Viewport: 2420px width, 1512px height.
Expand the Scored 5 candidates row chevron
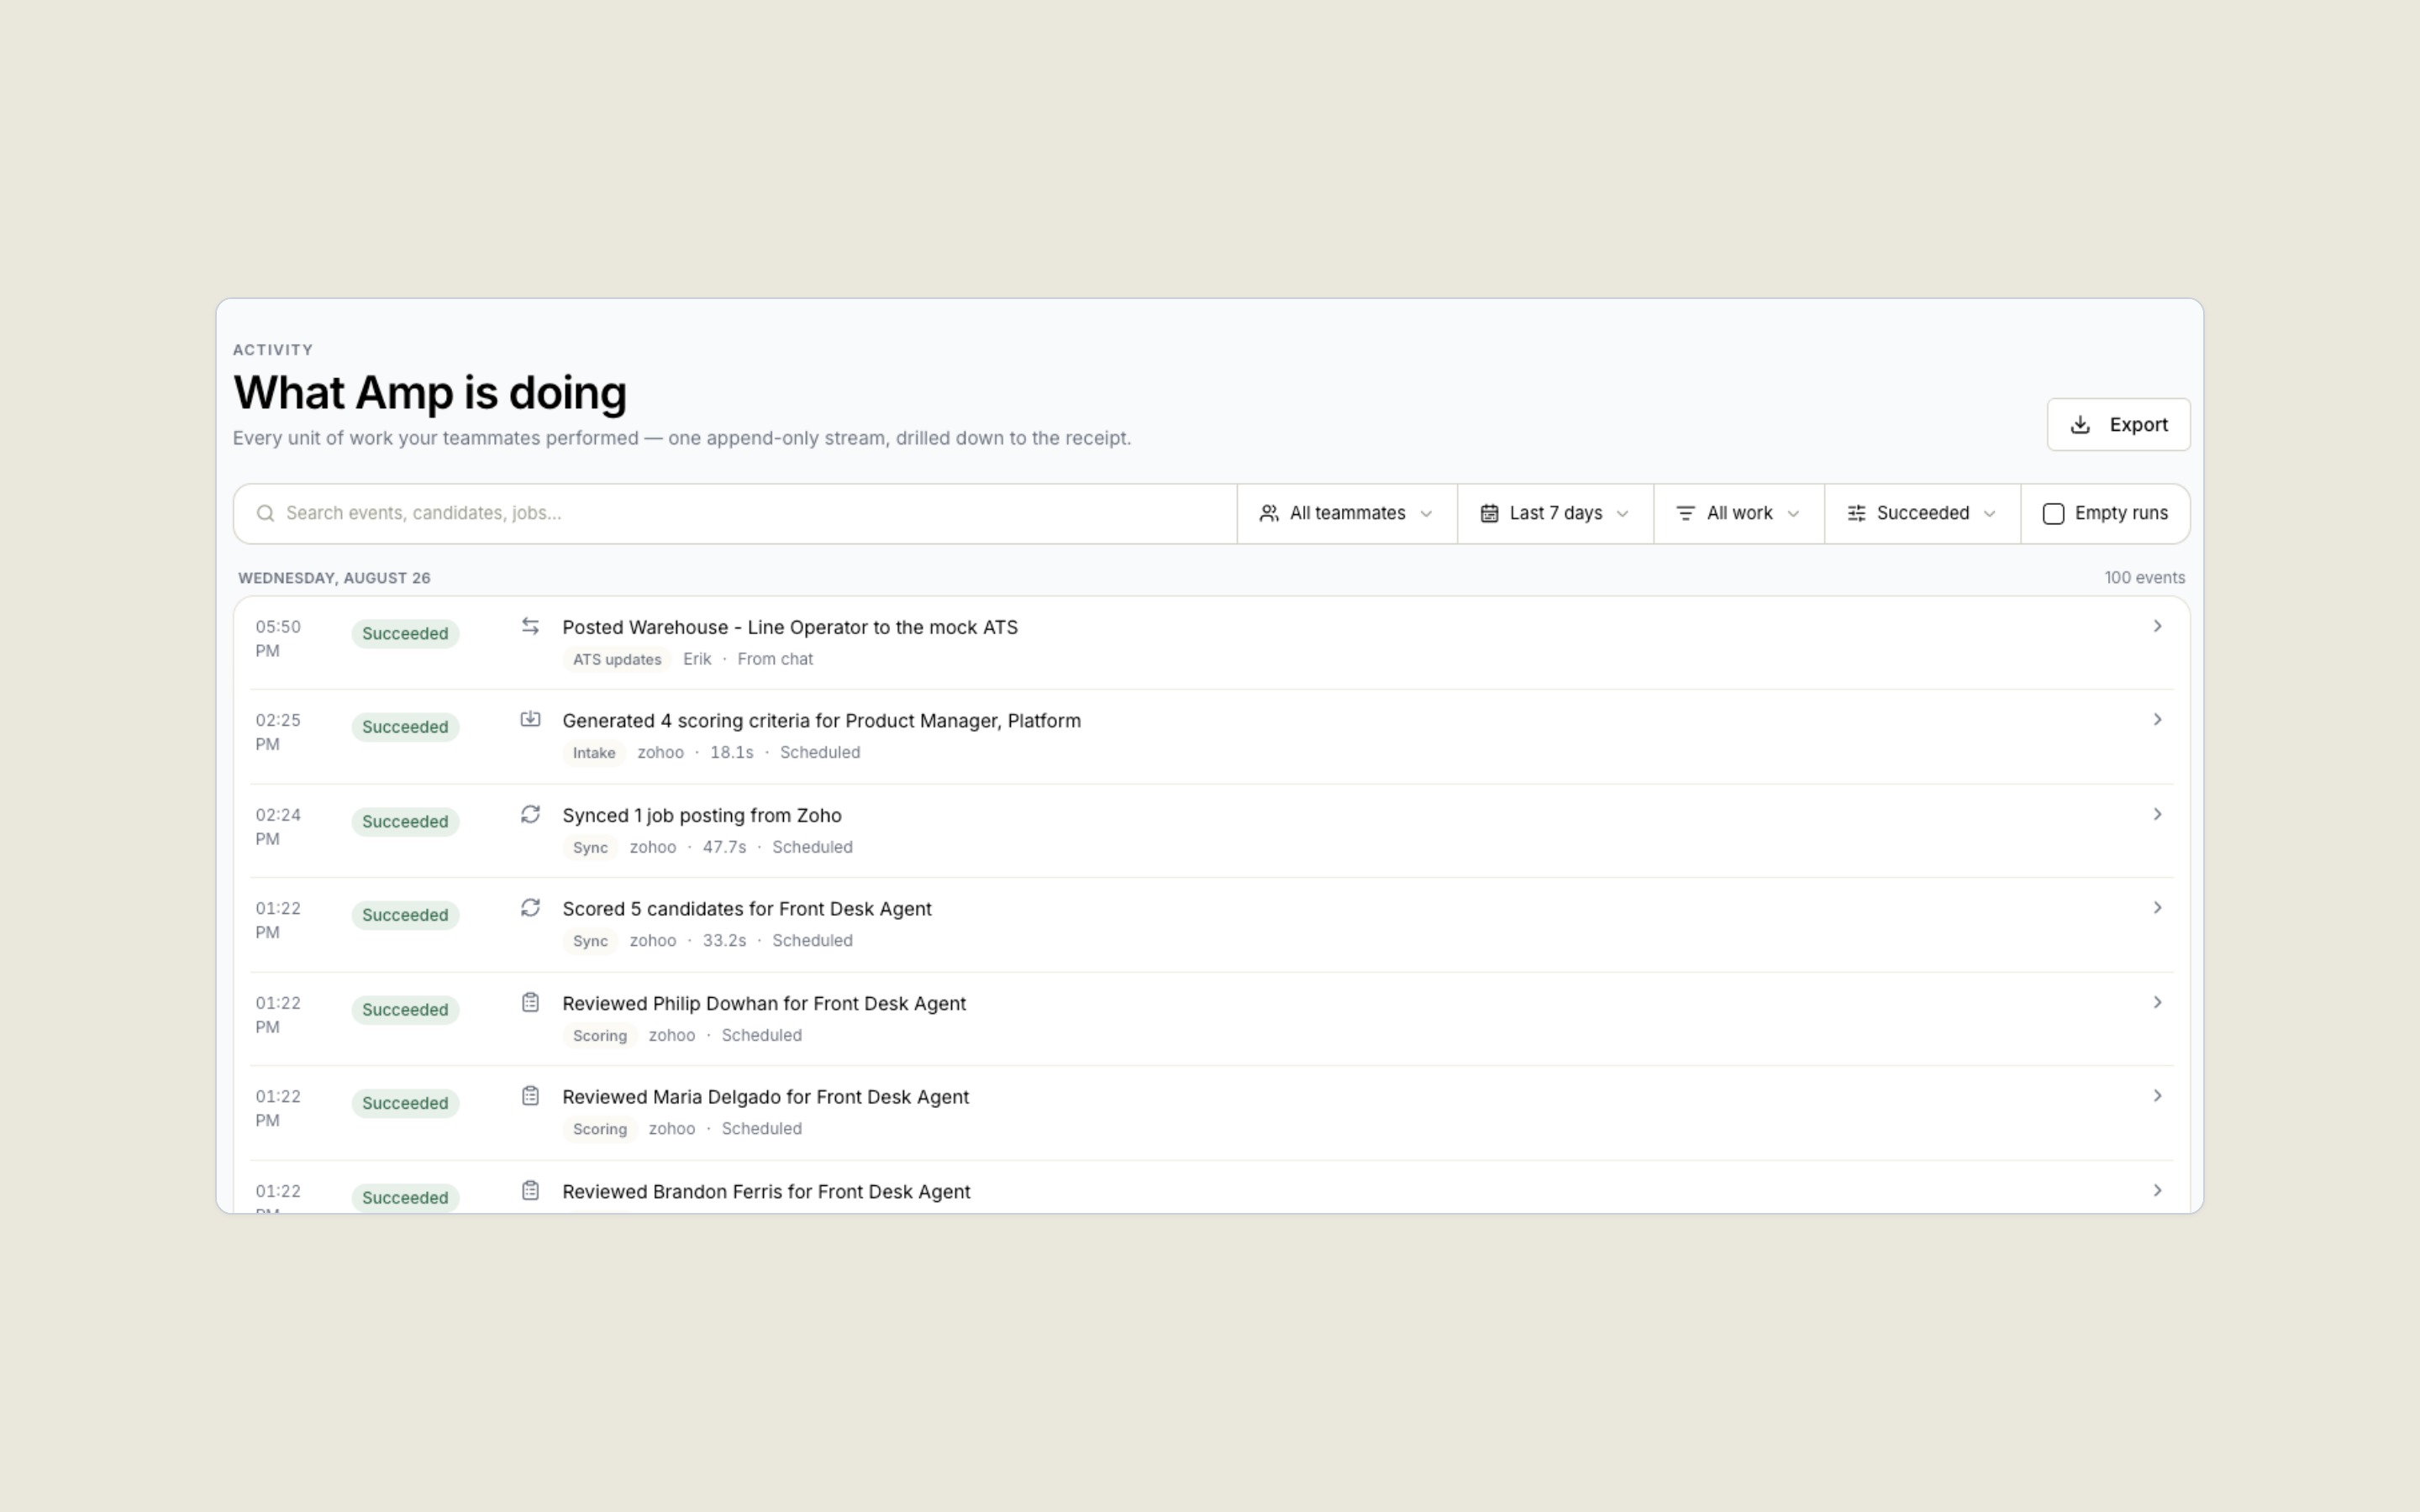(2157, 907)
